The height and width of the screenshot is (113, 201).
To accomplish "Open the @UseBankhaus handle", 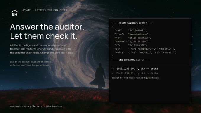I will [x=54, y=106].
